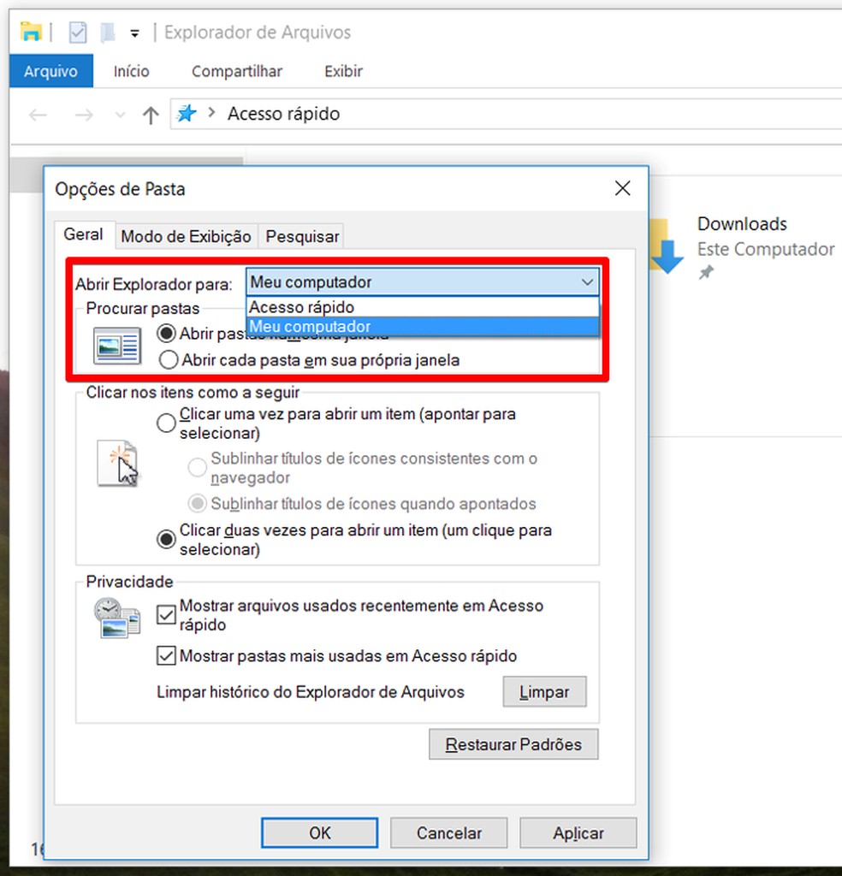Click the Downloads folder name in Explorer
The image size is (842, 876).
[742, 223]
